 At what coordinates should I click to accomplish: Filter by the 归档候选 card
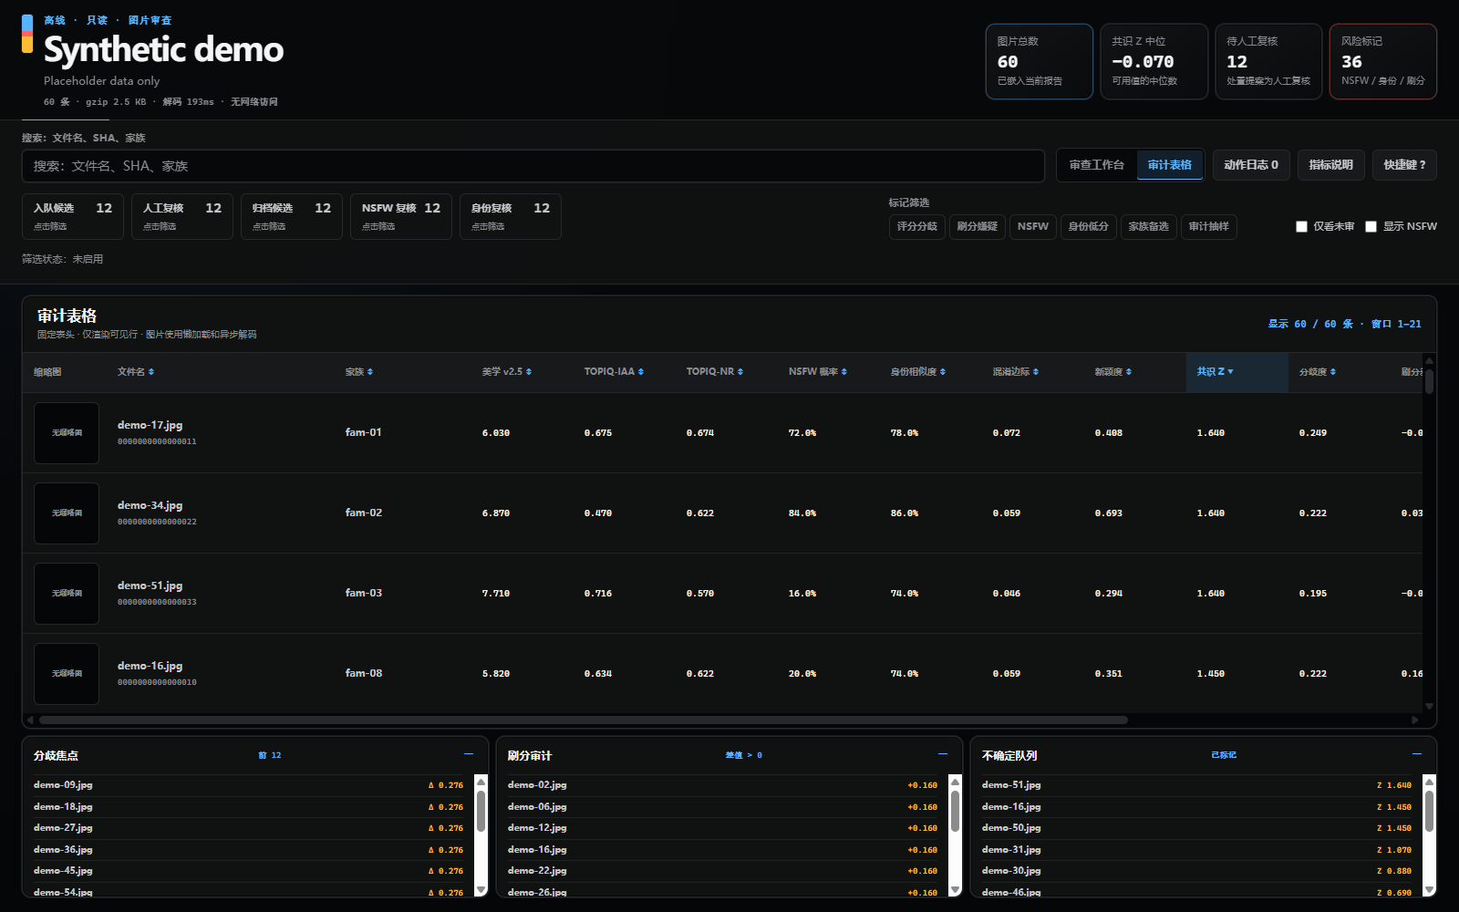[292, 216]
